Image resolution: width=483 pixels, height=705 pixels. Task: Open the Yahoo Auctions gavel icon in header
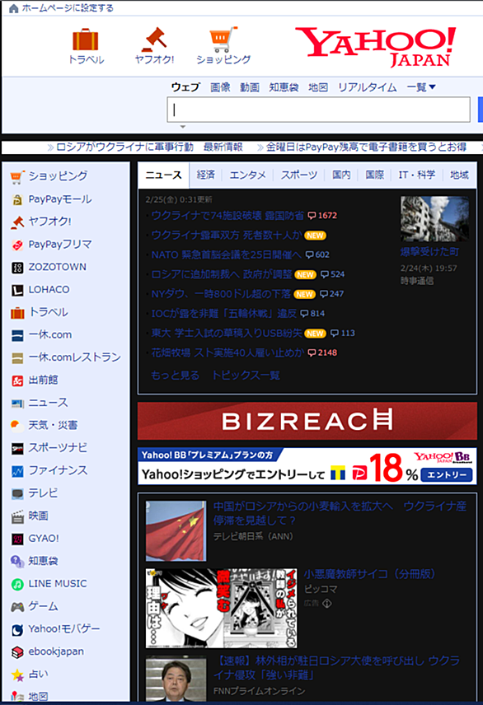[154, 39]
